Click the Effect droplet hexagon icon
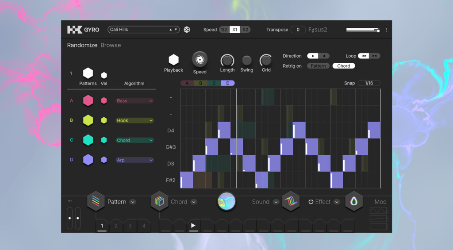This screenshot has height=250, width=453. point(354,202)
